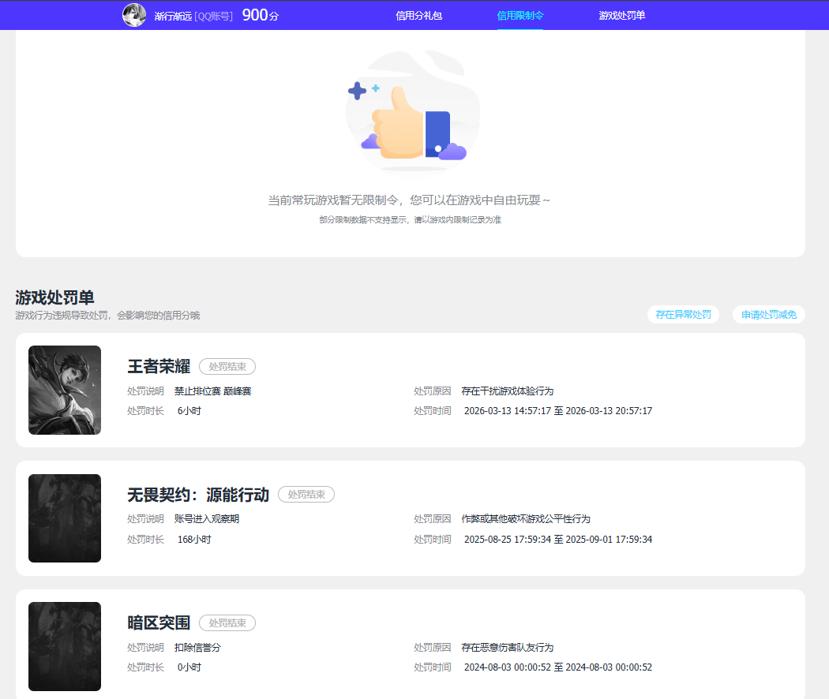829x699 pixels.
Task: Click the 无畏契约：源能行动 title
Action: click(x=198, y=495)
